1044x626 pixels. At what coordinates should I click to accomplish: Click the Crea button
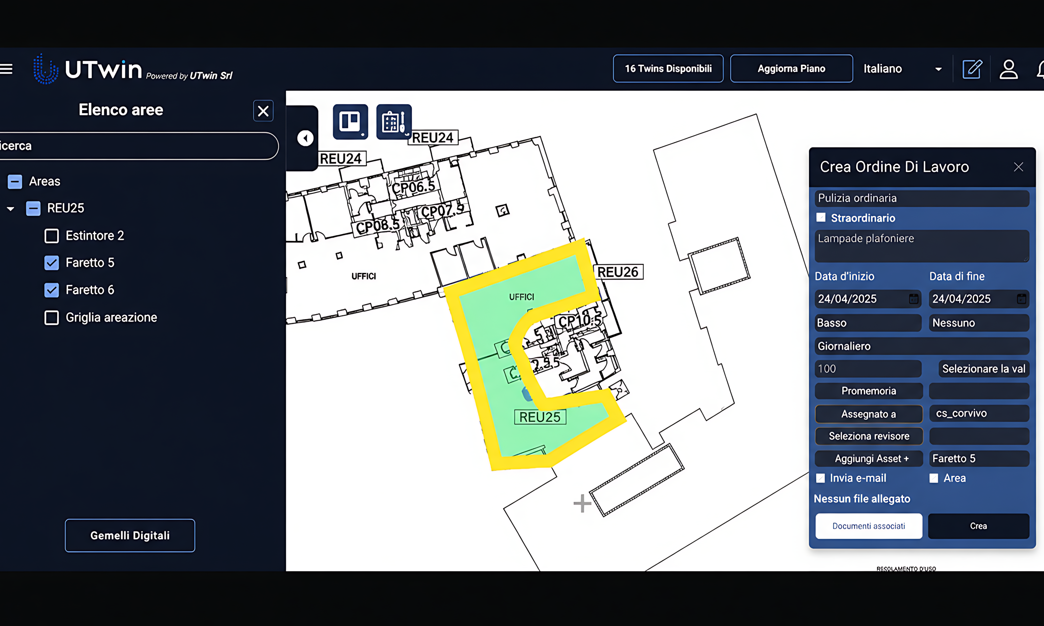click(979, 526)
